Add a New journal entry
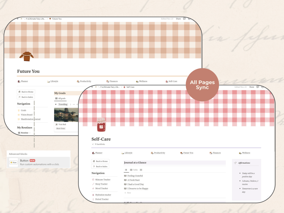 pos(128,193)
